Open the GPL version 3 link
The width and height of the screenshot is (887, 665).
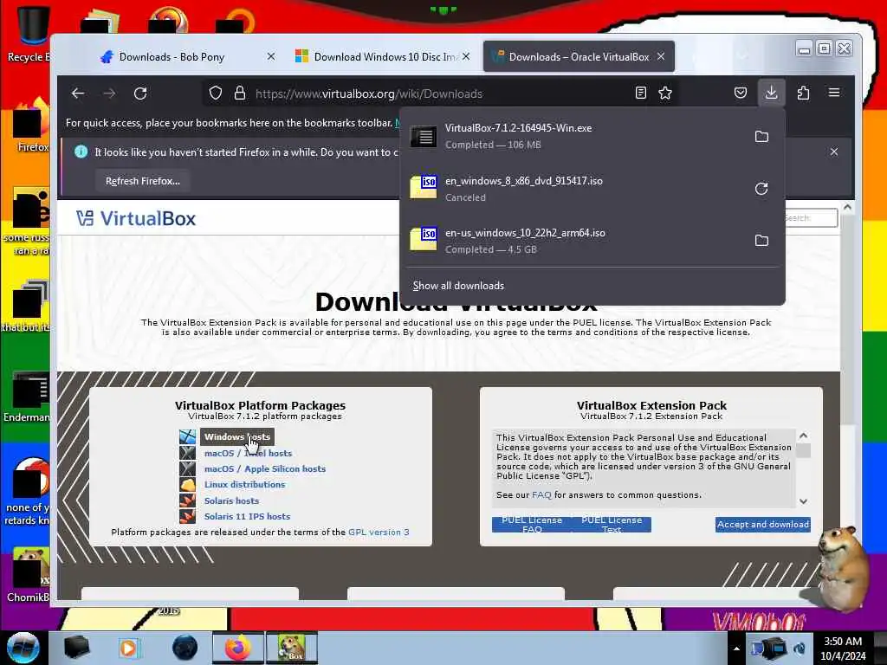click(x=379, y=533)
